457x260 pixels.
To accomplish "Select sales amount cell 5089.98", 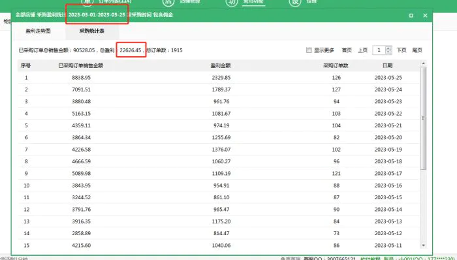I will point(82,173).
